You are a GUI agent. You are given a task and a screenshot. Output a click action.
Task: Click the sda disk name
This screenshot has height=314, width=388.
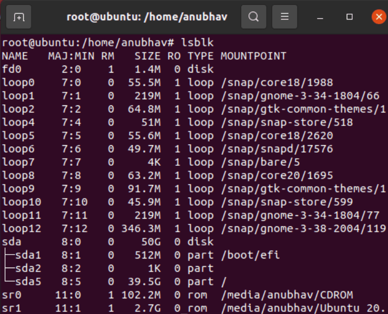coord(12,242)
